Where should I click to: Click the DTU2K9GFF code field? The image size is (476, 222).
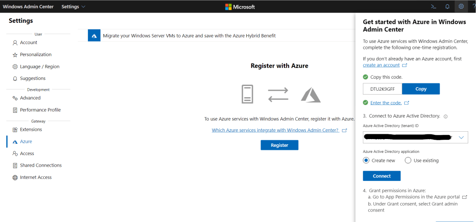point(382,89)
